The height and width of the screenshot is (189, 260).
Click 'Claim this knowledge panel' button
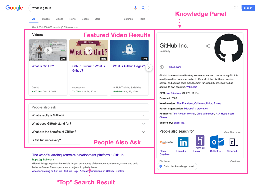[177, 166]
